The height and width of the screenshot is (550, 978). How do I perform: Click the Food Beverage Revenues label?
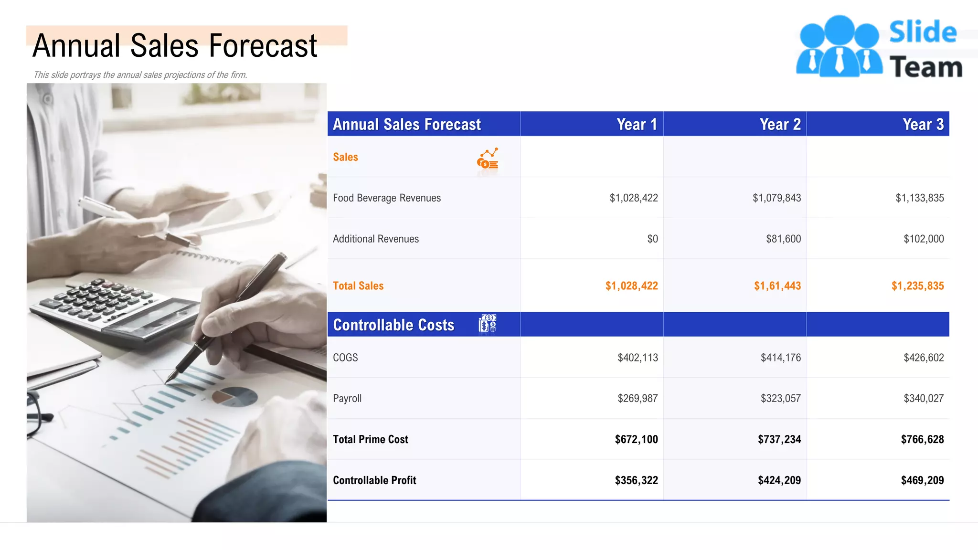coord(387,198)
